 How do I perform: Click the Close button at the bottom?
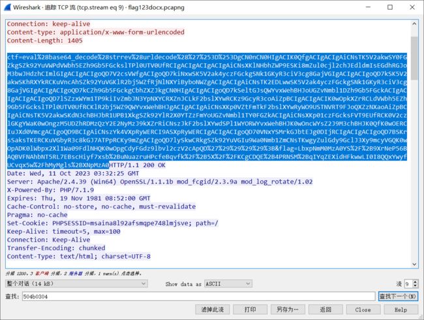(x=363, y=310)
